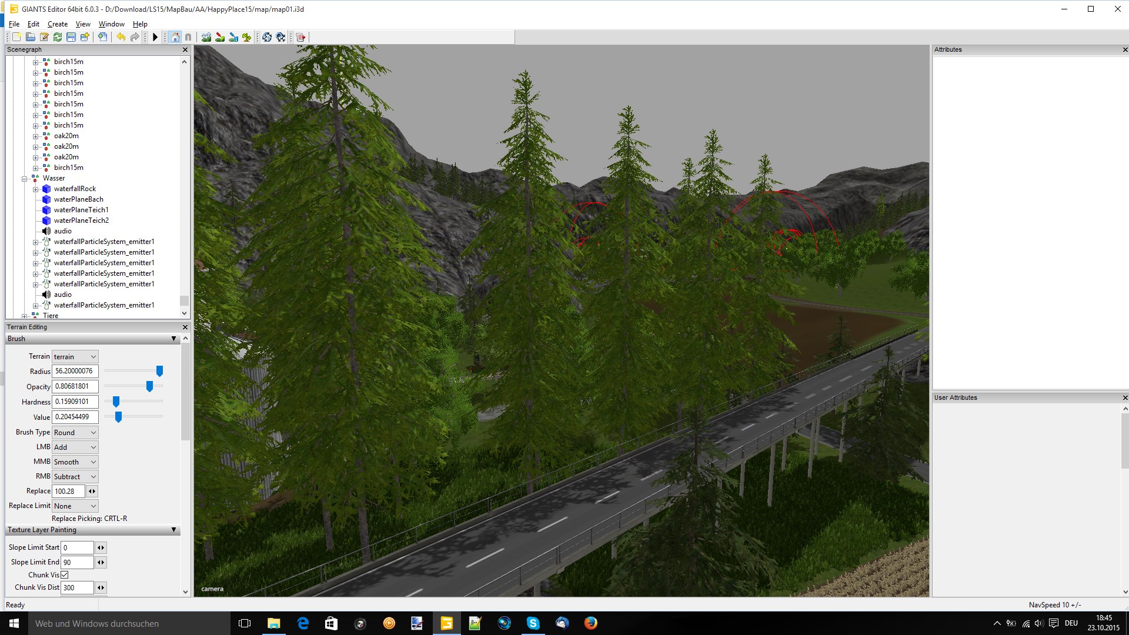Open the Brush Type dropdown
1129x635 pixels.
tap(75, 432)
